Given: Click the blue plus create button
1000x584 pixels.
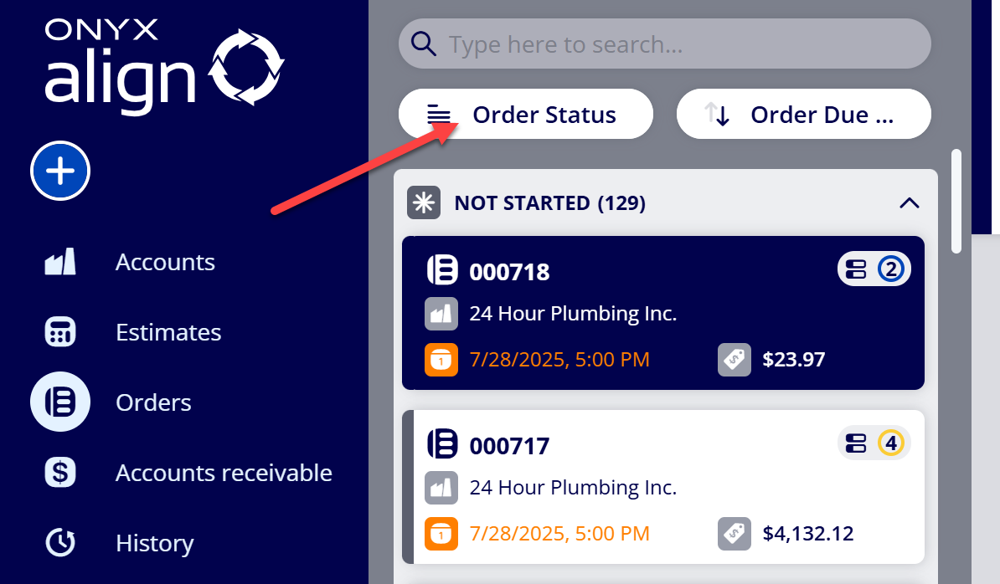Looking at the screenshot, I should tap(60, 171).
